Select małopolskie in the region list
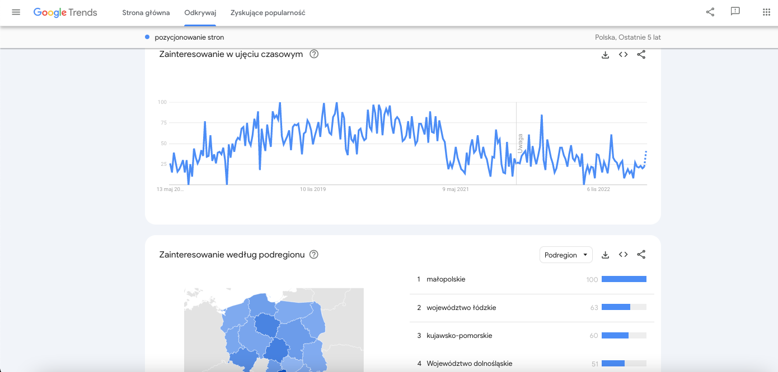The width and height of the screenshot is (778, 372). pyautogui.click(x=446, y=279)
